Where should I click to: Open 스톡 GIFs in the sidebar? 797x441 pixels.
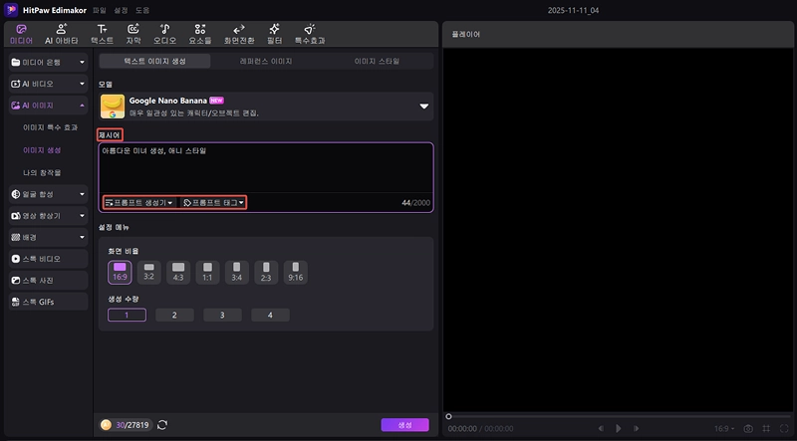coord(48,302)
